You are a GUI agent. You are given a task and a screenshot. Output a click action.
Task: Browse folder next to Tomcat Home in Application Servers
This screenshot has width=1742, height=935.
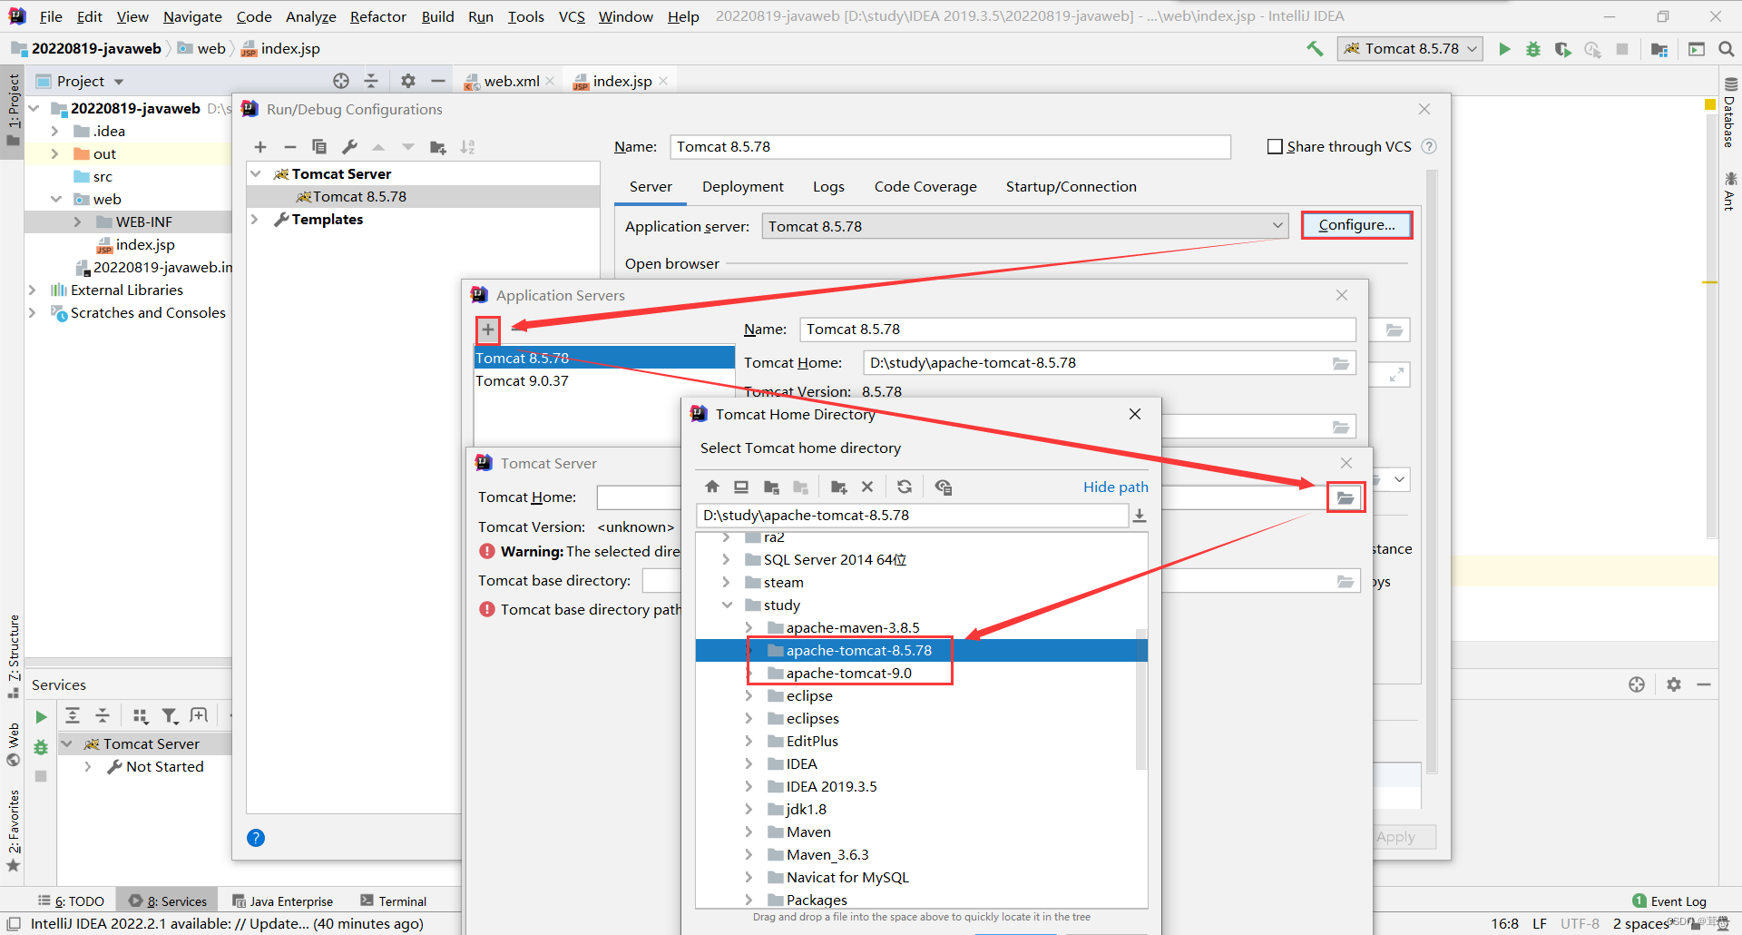click(1340, 363)
